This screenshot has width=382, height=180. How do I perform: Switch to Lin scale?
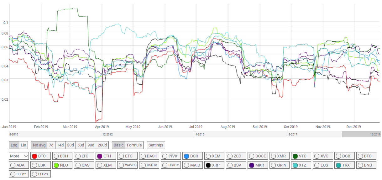(24, 145)
